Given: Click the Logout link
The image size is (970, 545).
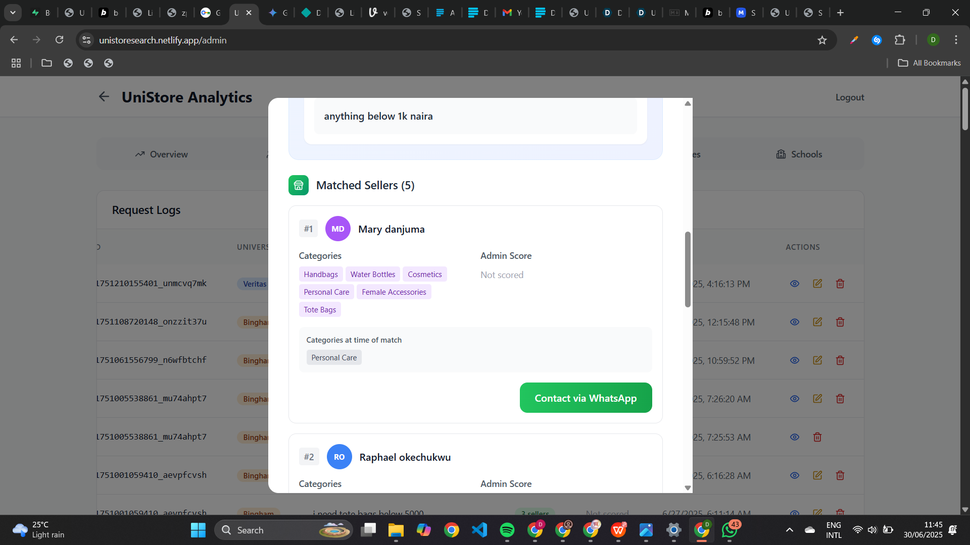Looking at the screenshot, I should (x=850, y=97).
